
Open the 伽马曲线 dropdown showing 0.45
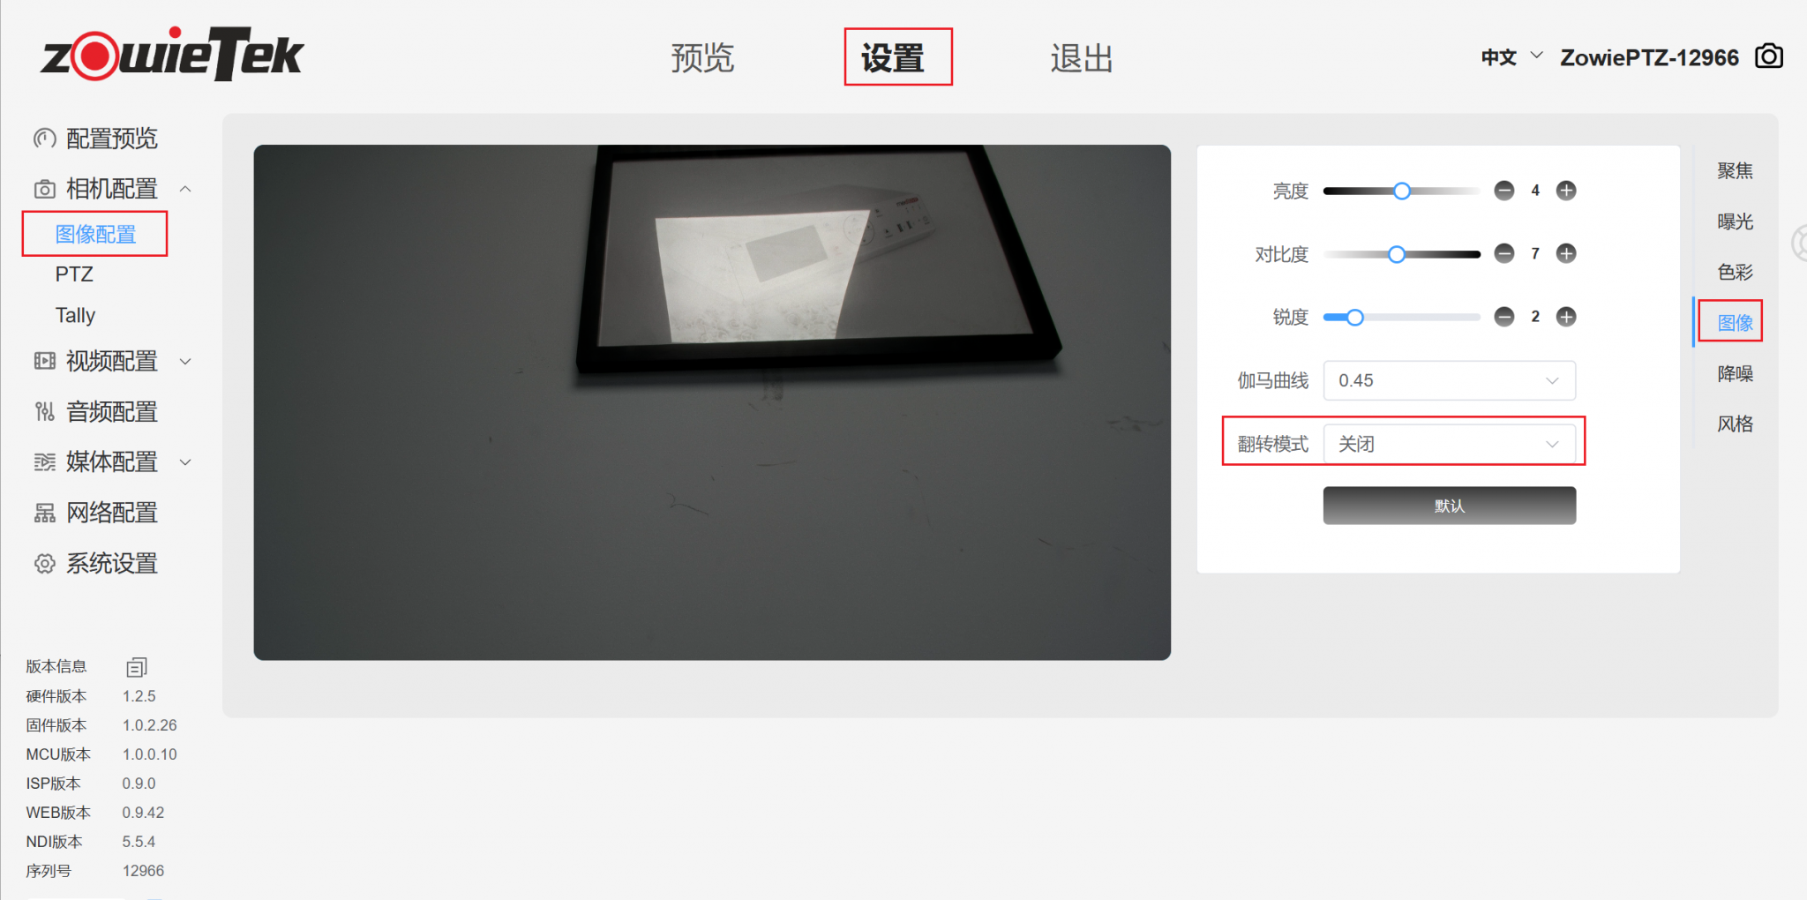pyautogui.click(x=1449, y=380)
